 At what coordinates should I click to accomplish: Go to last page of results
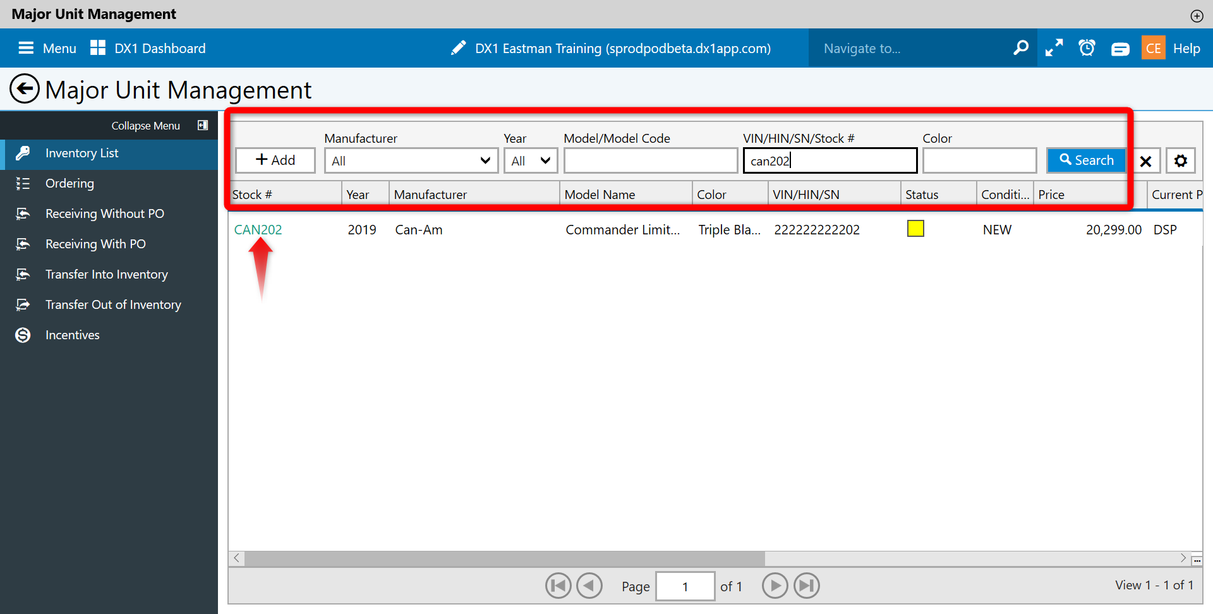(x=807, y=586)
